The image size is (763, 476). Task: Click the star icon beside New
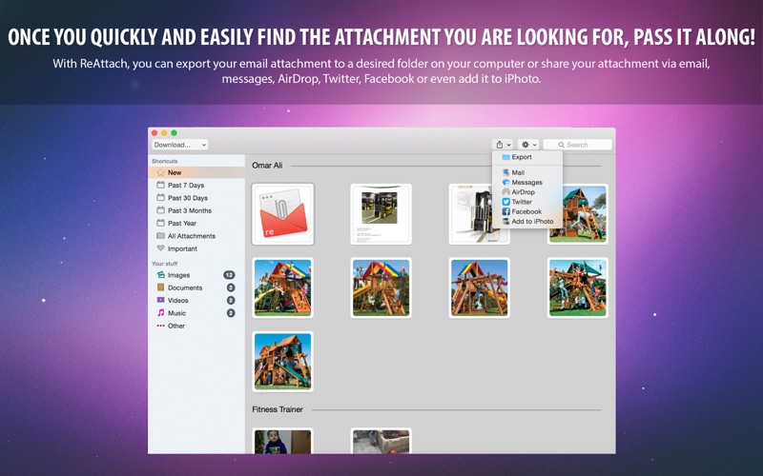click(160, 172)
